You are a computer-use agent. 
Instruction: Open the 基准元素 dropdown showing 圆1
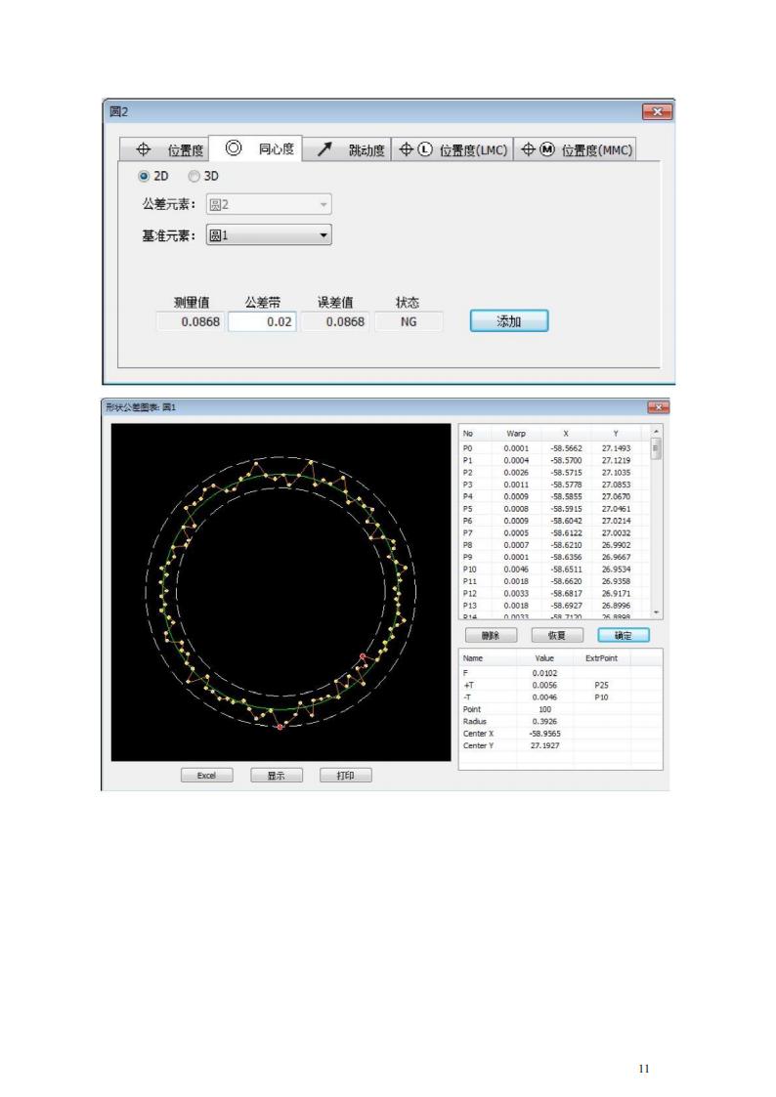(269, 235)
